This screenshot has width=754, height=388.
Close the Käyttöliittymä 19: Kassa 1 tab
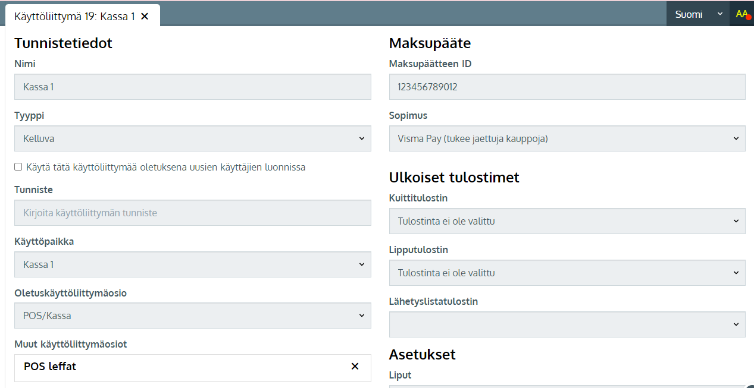pyautogui.click(x=145, y=16)
